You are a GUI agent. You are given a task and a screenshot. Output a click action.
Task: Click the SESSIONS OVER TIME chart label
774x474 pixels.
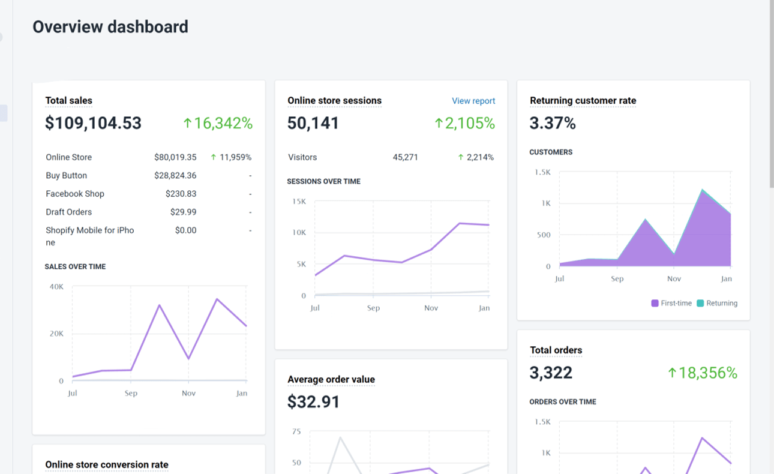tap(324, 181)
